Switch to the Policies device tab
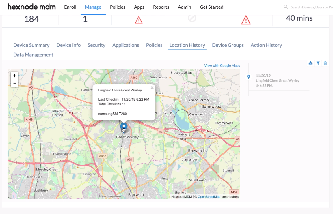 [154, 45]
